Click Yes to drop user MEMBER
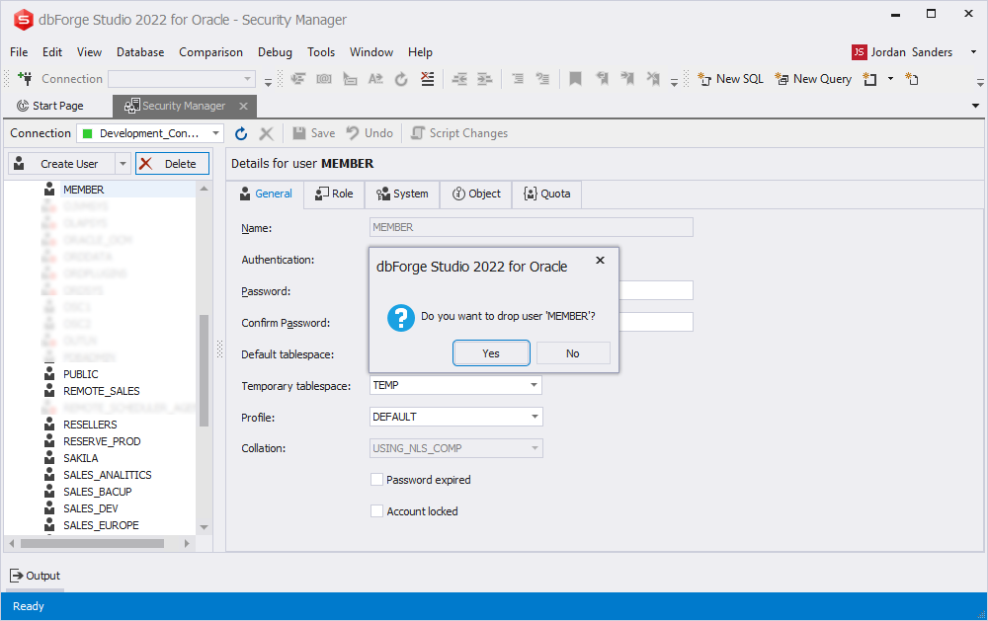988x621 pixels. click(x=491, y=353)
